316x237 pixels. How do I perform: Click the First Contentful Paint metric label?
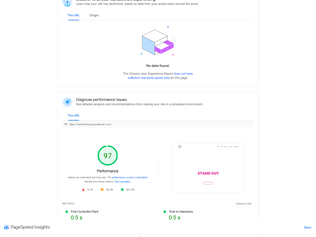tap(84, 212)
